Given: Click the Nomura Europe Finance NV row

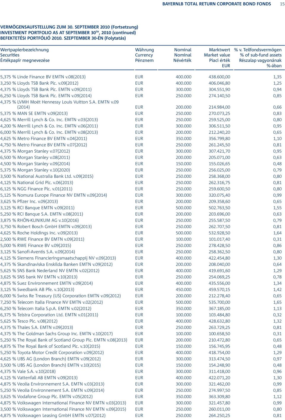Looking at the screenshot, I should [x=141, y=195].
